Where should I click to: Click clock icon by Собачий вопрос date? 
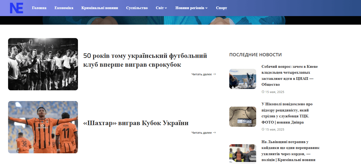coord(263,92)
